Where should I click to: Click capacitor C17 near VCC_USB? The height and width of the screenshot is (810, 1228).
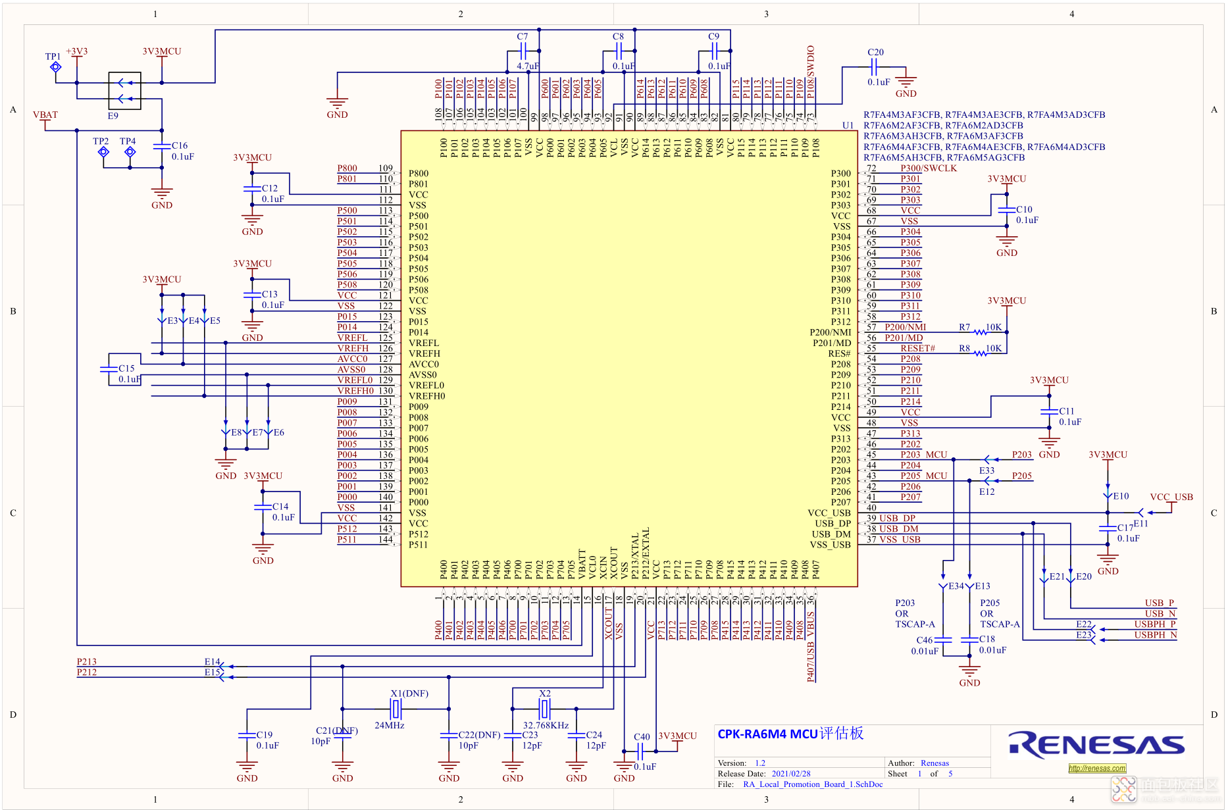tap(1108, 528)
